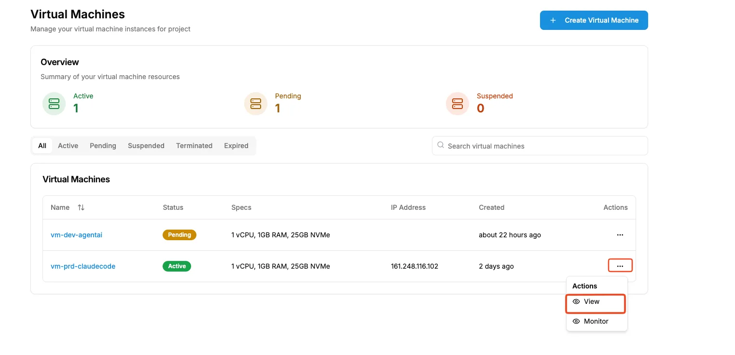Screen dimensions: 735x355
Task: Click the red Suspended server icon
Action: tap(458, 104)
